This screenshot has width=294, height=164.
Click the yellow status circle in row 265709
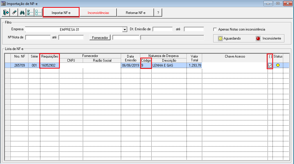click(x=278, y=65)
